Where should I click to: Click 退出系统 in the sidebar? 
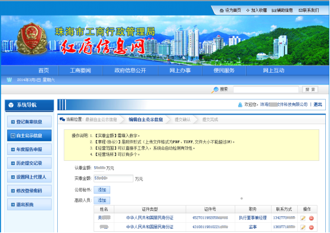pos(29,204)
